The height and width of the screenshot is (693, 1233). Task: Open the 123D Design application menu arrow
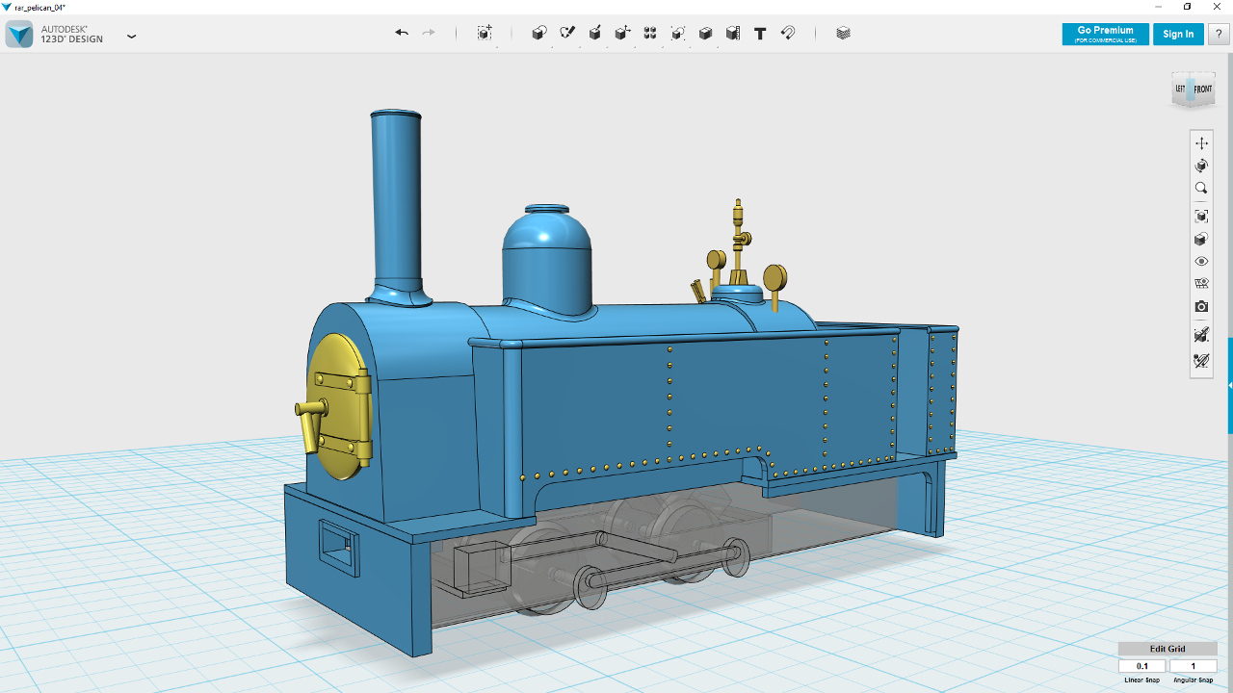point(132,37)
